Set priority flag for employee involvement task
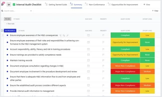This screenshot has height=97, width=162. tap(103, 71)
